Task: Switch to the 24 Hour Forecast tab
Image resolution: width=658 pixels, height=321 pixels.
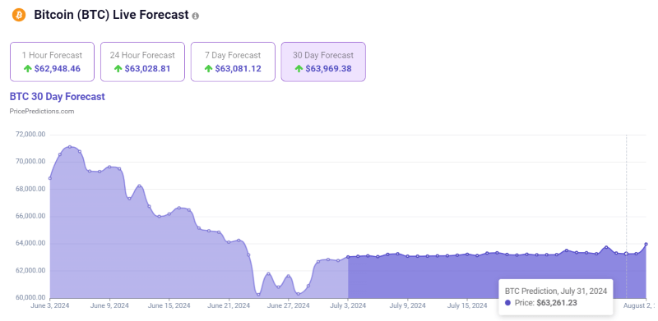Action: [142, 62]
